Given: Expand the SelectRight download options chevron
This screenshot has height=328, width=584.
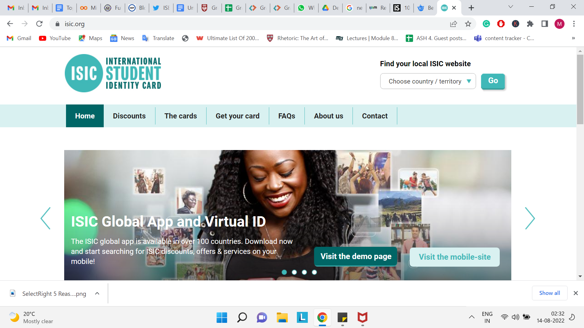Looking at the screenshot, I should tap(97, 293).
